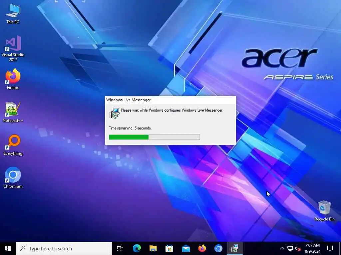
Task: Select the Visual Studio 2017 shortcut
Action: 13,48
